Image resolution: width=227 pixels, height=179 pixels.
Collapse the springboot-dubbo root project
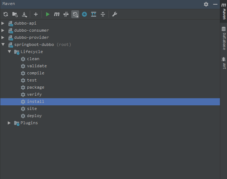click(x=3, y=44)
